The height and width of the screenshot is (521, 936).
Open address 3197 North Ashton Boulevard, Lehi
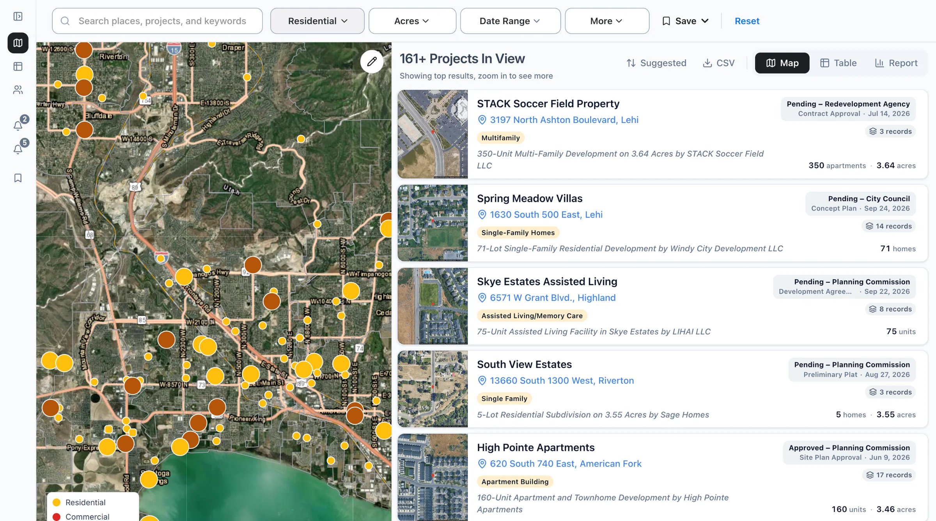coord(564,120)
